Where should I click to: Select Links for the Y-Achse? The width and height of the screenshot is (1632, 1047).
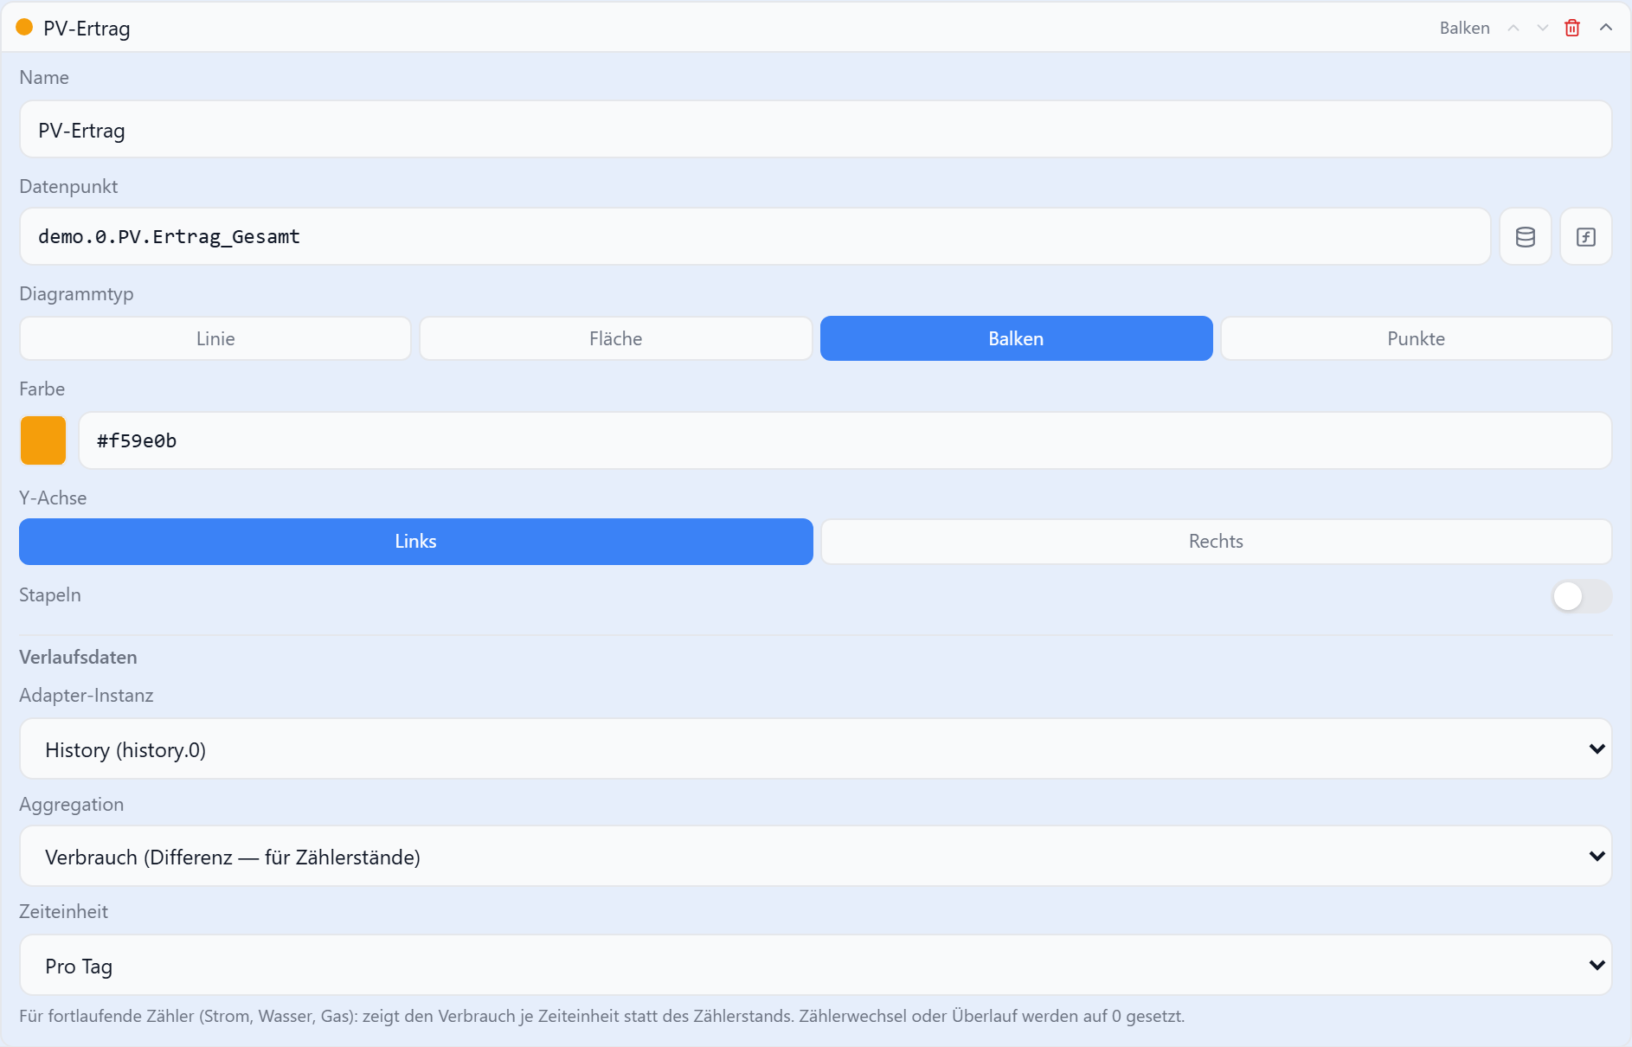point(415,542)
